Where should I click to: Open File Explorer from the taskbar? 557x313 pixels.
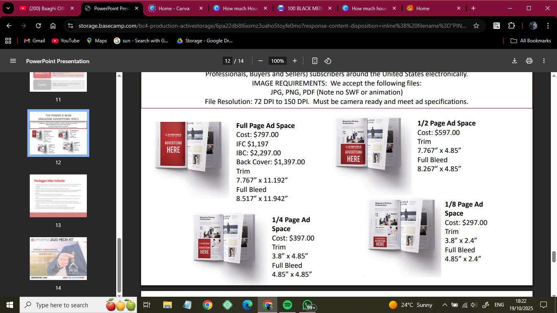point(168,305)
